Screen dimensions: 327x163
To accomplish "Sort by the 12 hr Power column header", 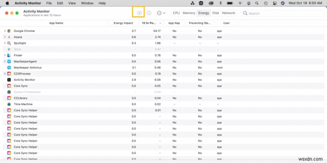I will click(x=151, y=23).
